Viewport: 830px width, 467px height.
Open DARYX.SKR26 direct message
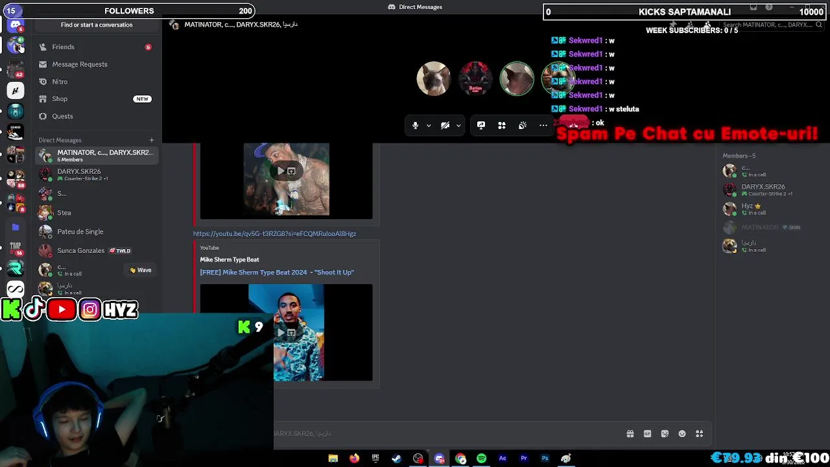[x=97, y=174]
